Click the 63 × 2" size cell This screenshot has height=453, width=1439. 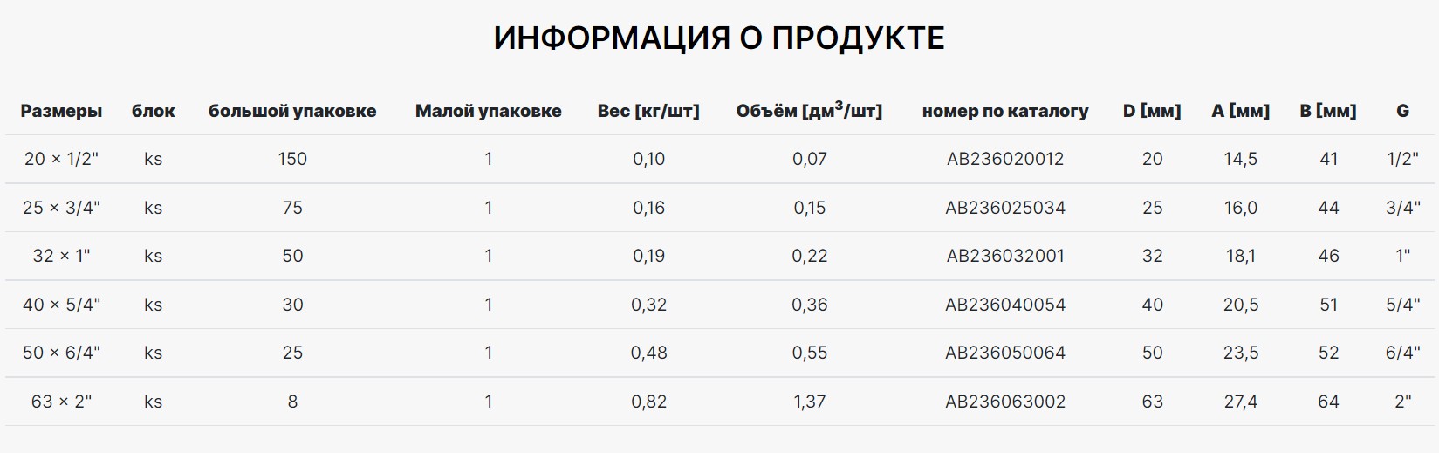click(61, 402)
